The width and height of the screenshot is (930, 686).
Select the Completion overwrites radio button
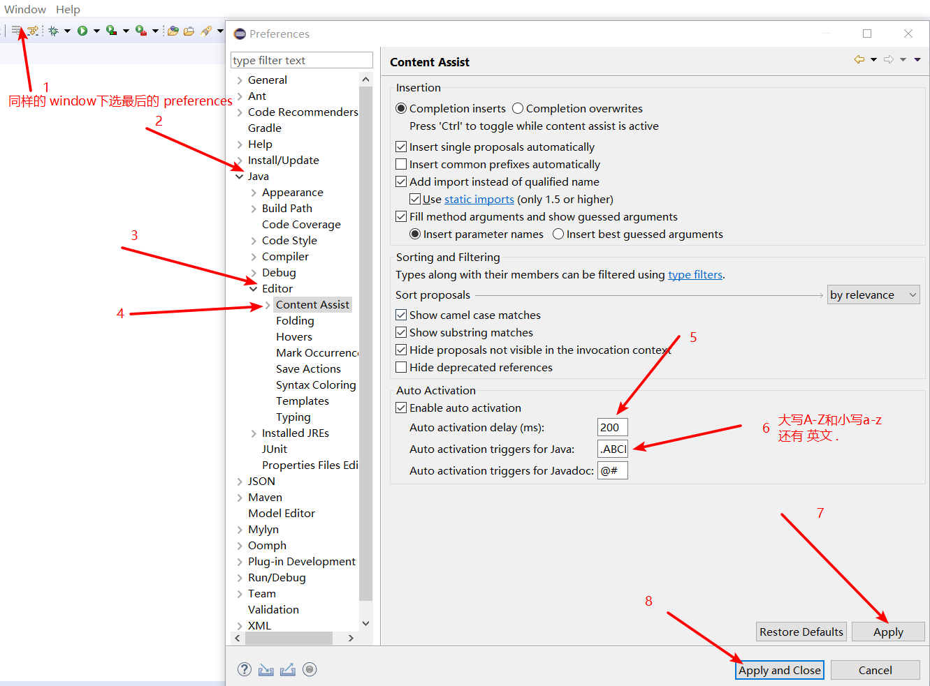(517, 108)
